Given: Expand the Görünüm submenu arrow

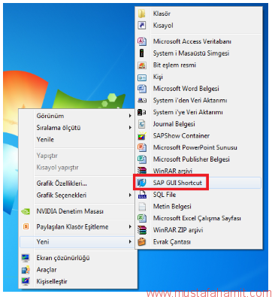Looking at the screenshot, I should (130, 116).
